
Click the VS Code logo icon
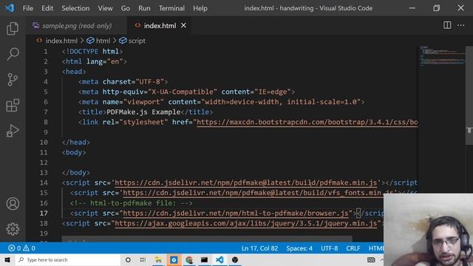tap(10, 8)
